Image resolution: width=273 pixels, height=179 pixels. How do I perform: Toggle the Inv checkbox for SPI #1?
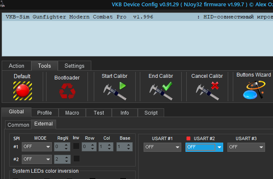click(x=76, y=146)
